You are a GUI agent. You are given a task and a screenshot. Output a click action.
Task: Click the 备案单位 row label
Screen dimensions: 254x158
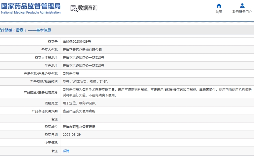coord(51,127)
